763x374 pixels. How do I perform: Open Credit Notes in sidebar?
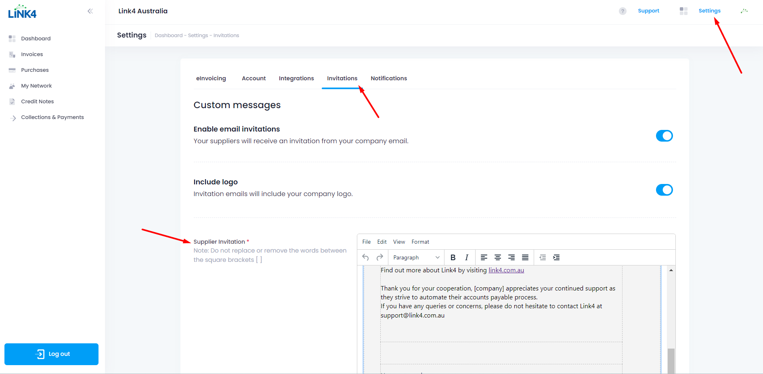37,101
